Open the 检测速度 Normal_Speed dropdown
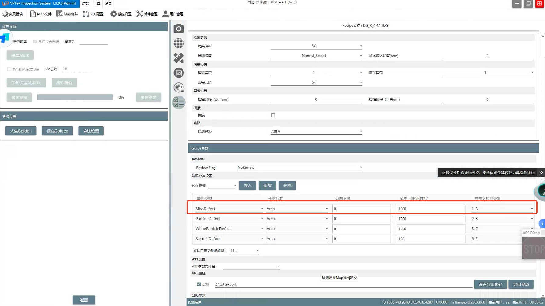 (316, 56)
